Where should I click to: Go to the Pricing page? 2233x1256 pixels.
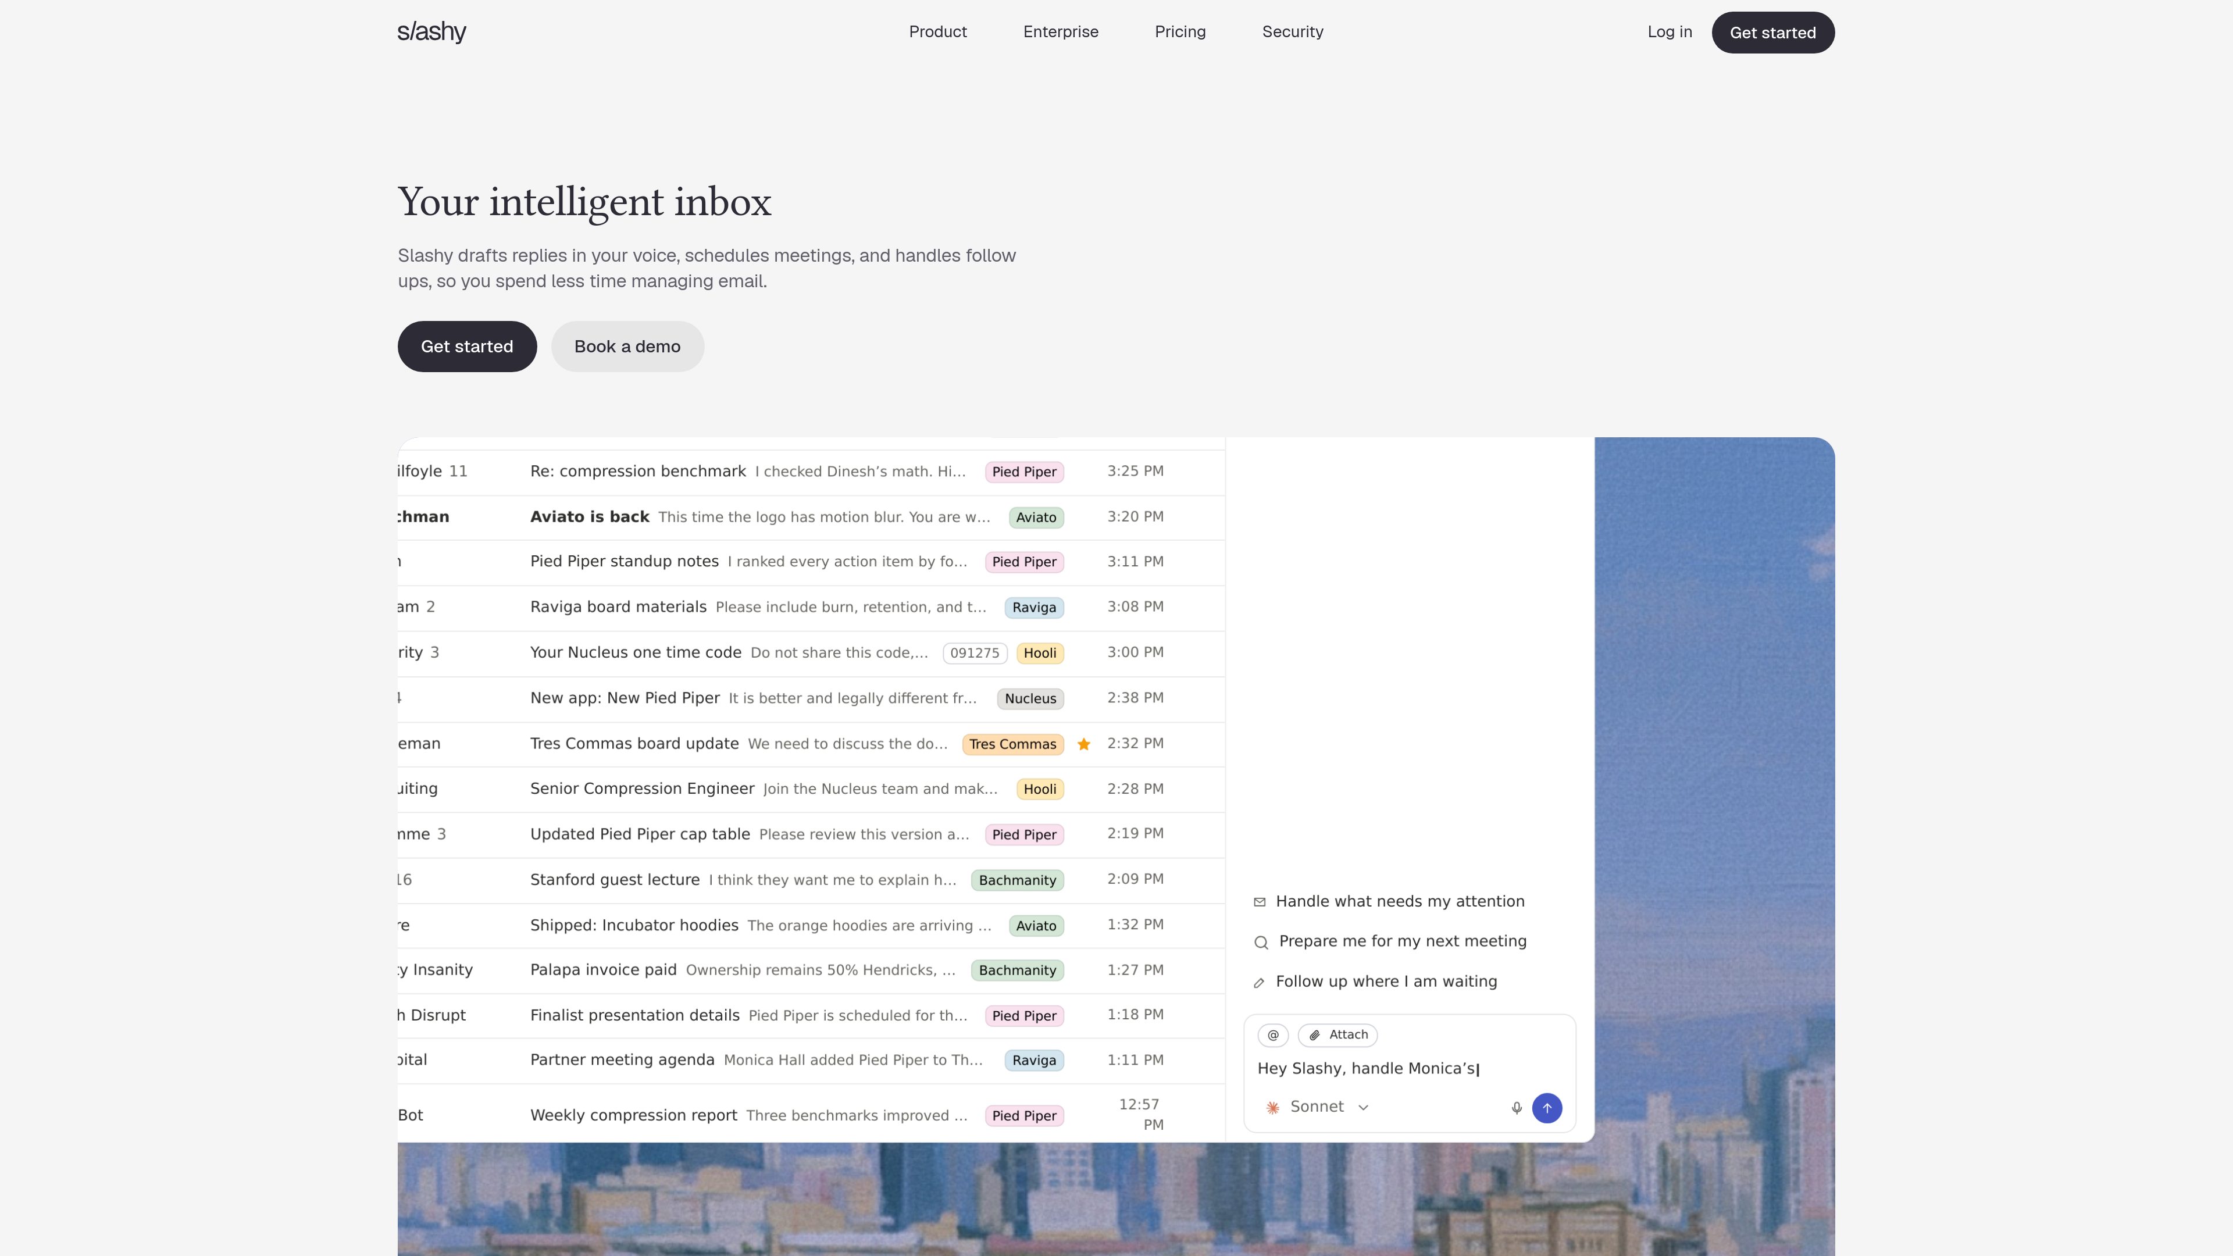pyautogui.click(x=1180, y=32)
